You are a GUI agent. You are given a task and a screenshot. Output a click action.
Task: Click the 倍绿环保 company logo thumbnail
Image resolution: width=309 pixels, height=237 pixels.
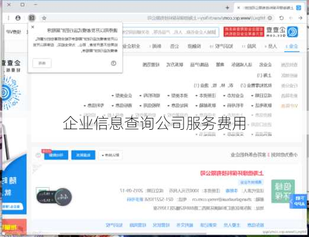283,191
